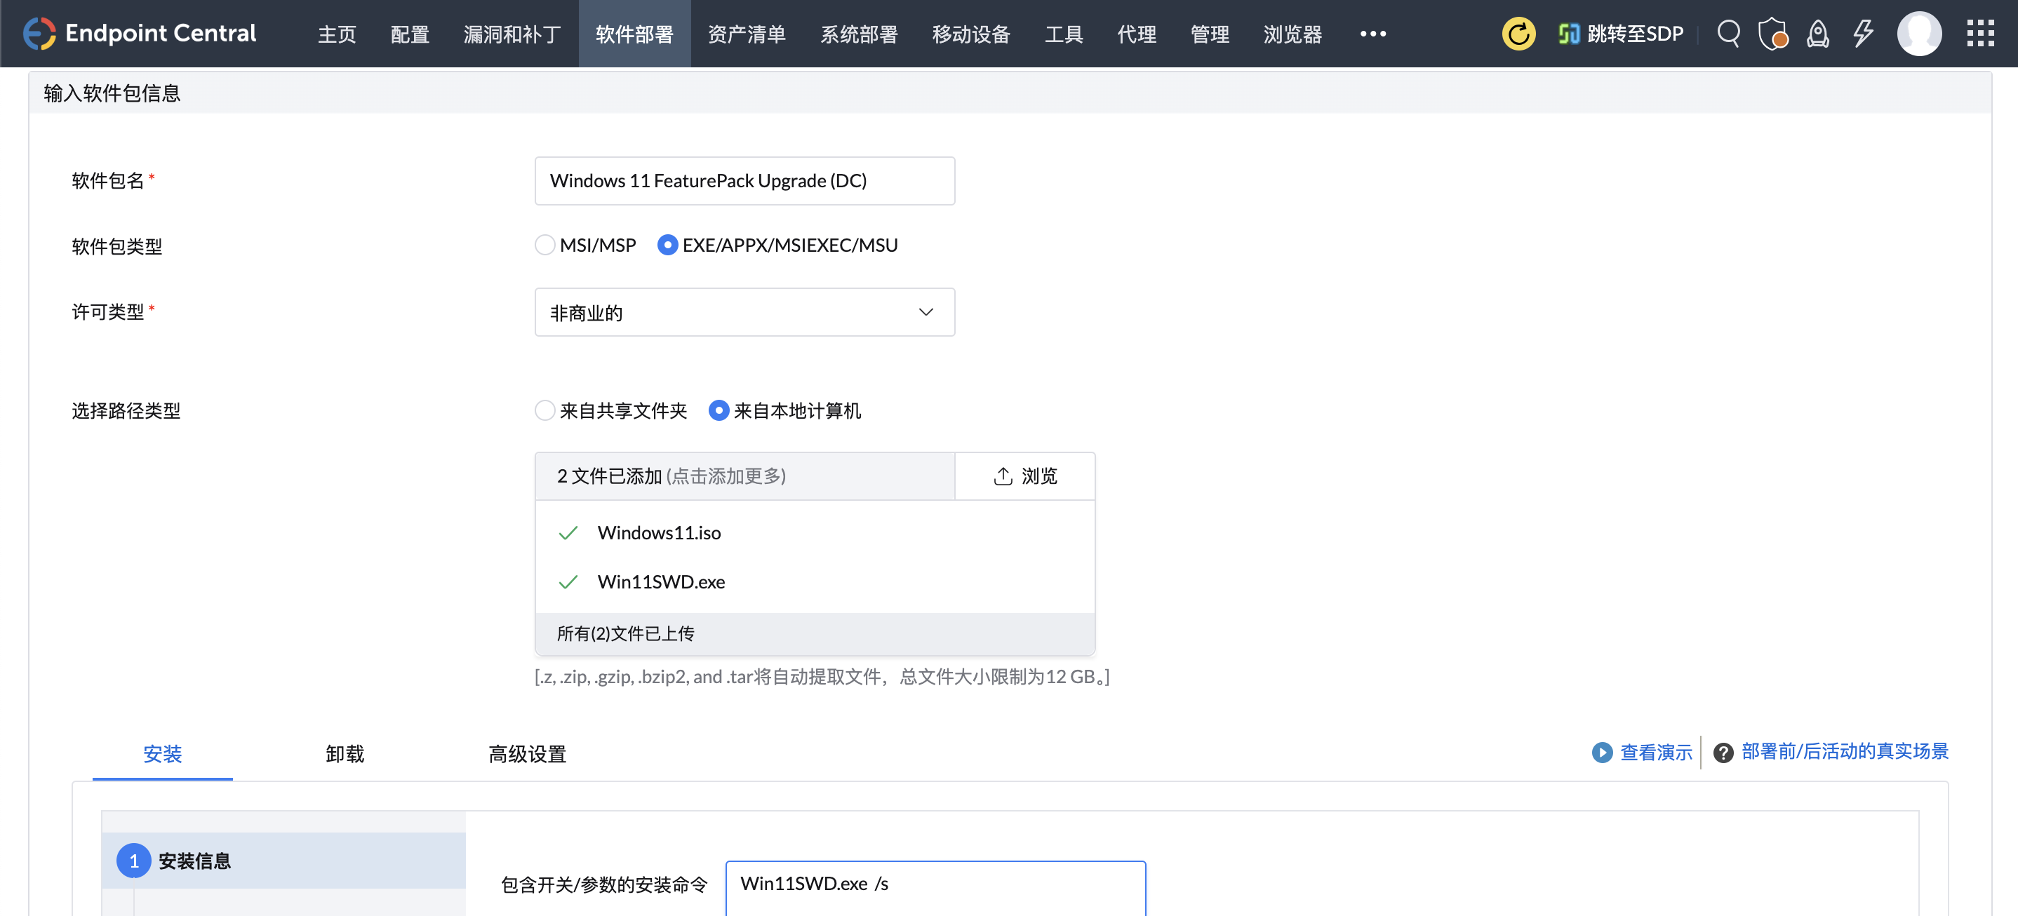The width and height of the screenshot is (2018, 916).
Task: Open the nine-dot apps grid icon
Action: [x=1980, y=34]
